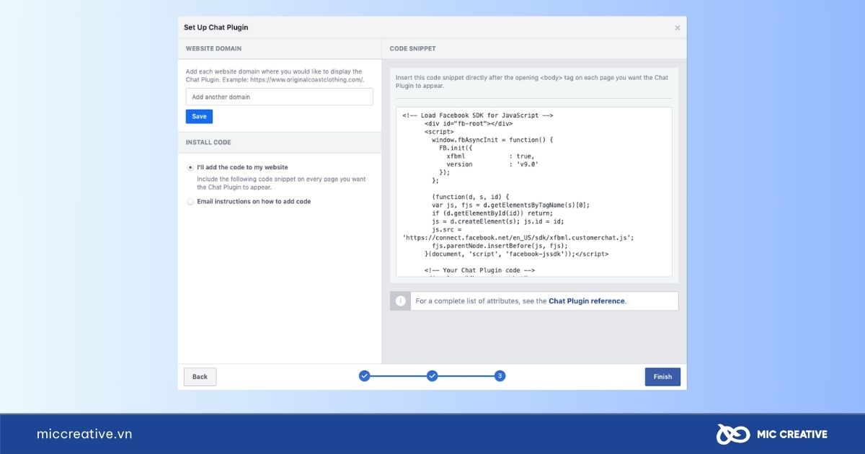Click the "Add another domain" input field
The height and width of the screenshot is (454, 865).
[x=279, y=97]
